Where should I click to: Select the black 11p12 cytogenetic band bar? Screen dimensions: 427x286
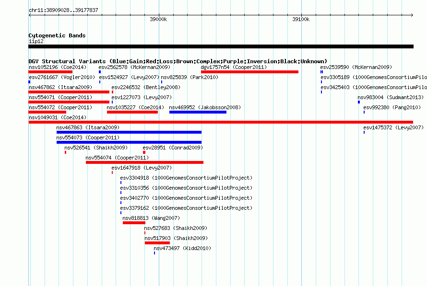(221, 46)
